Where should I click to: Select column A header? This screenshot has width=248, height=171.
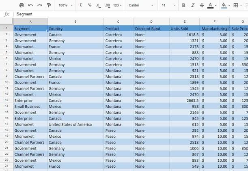tap(30, 21)
